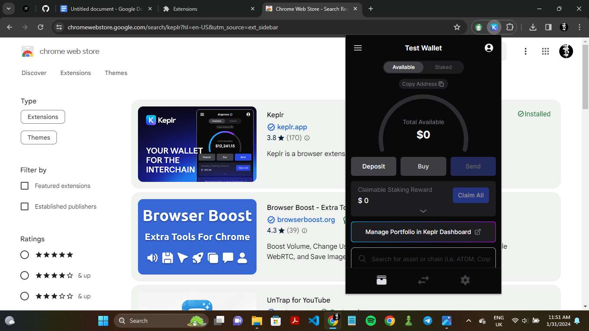The width and height of the screenshot is (589, 331).
Task: Bookmark this page with the star icon
Action: tap(457, 27)
